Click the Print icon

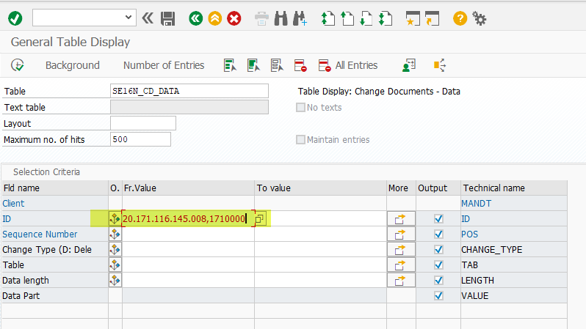point(261,18)
